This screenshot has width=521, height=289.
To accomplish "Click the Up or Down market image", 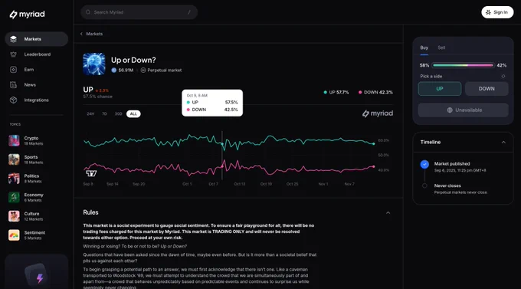I will tap(94, 64).
